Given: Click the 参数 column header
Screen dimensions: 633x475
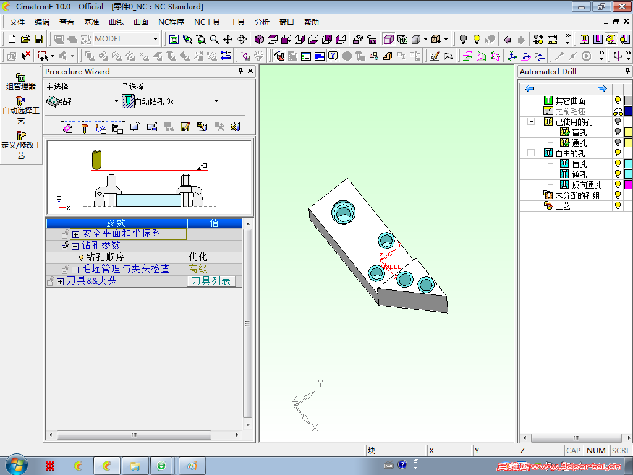Looking at the screenshot, I should coord(117,223).
